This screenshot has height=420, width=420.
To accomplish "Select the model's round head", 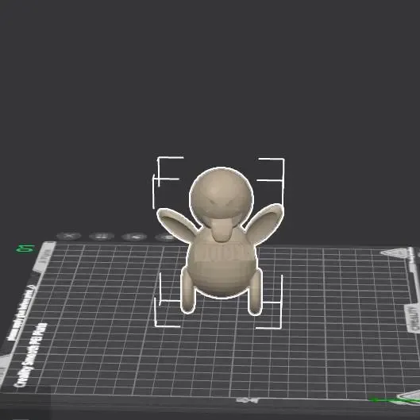I will point(221,197).
